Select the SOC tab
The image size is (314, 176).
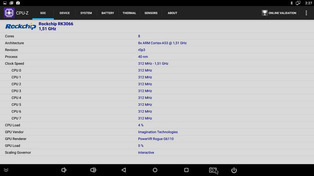point(43,13)
